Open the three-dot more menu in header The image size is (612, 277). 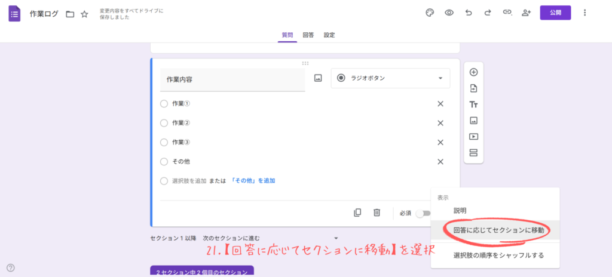585,13
